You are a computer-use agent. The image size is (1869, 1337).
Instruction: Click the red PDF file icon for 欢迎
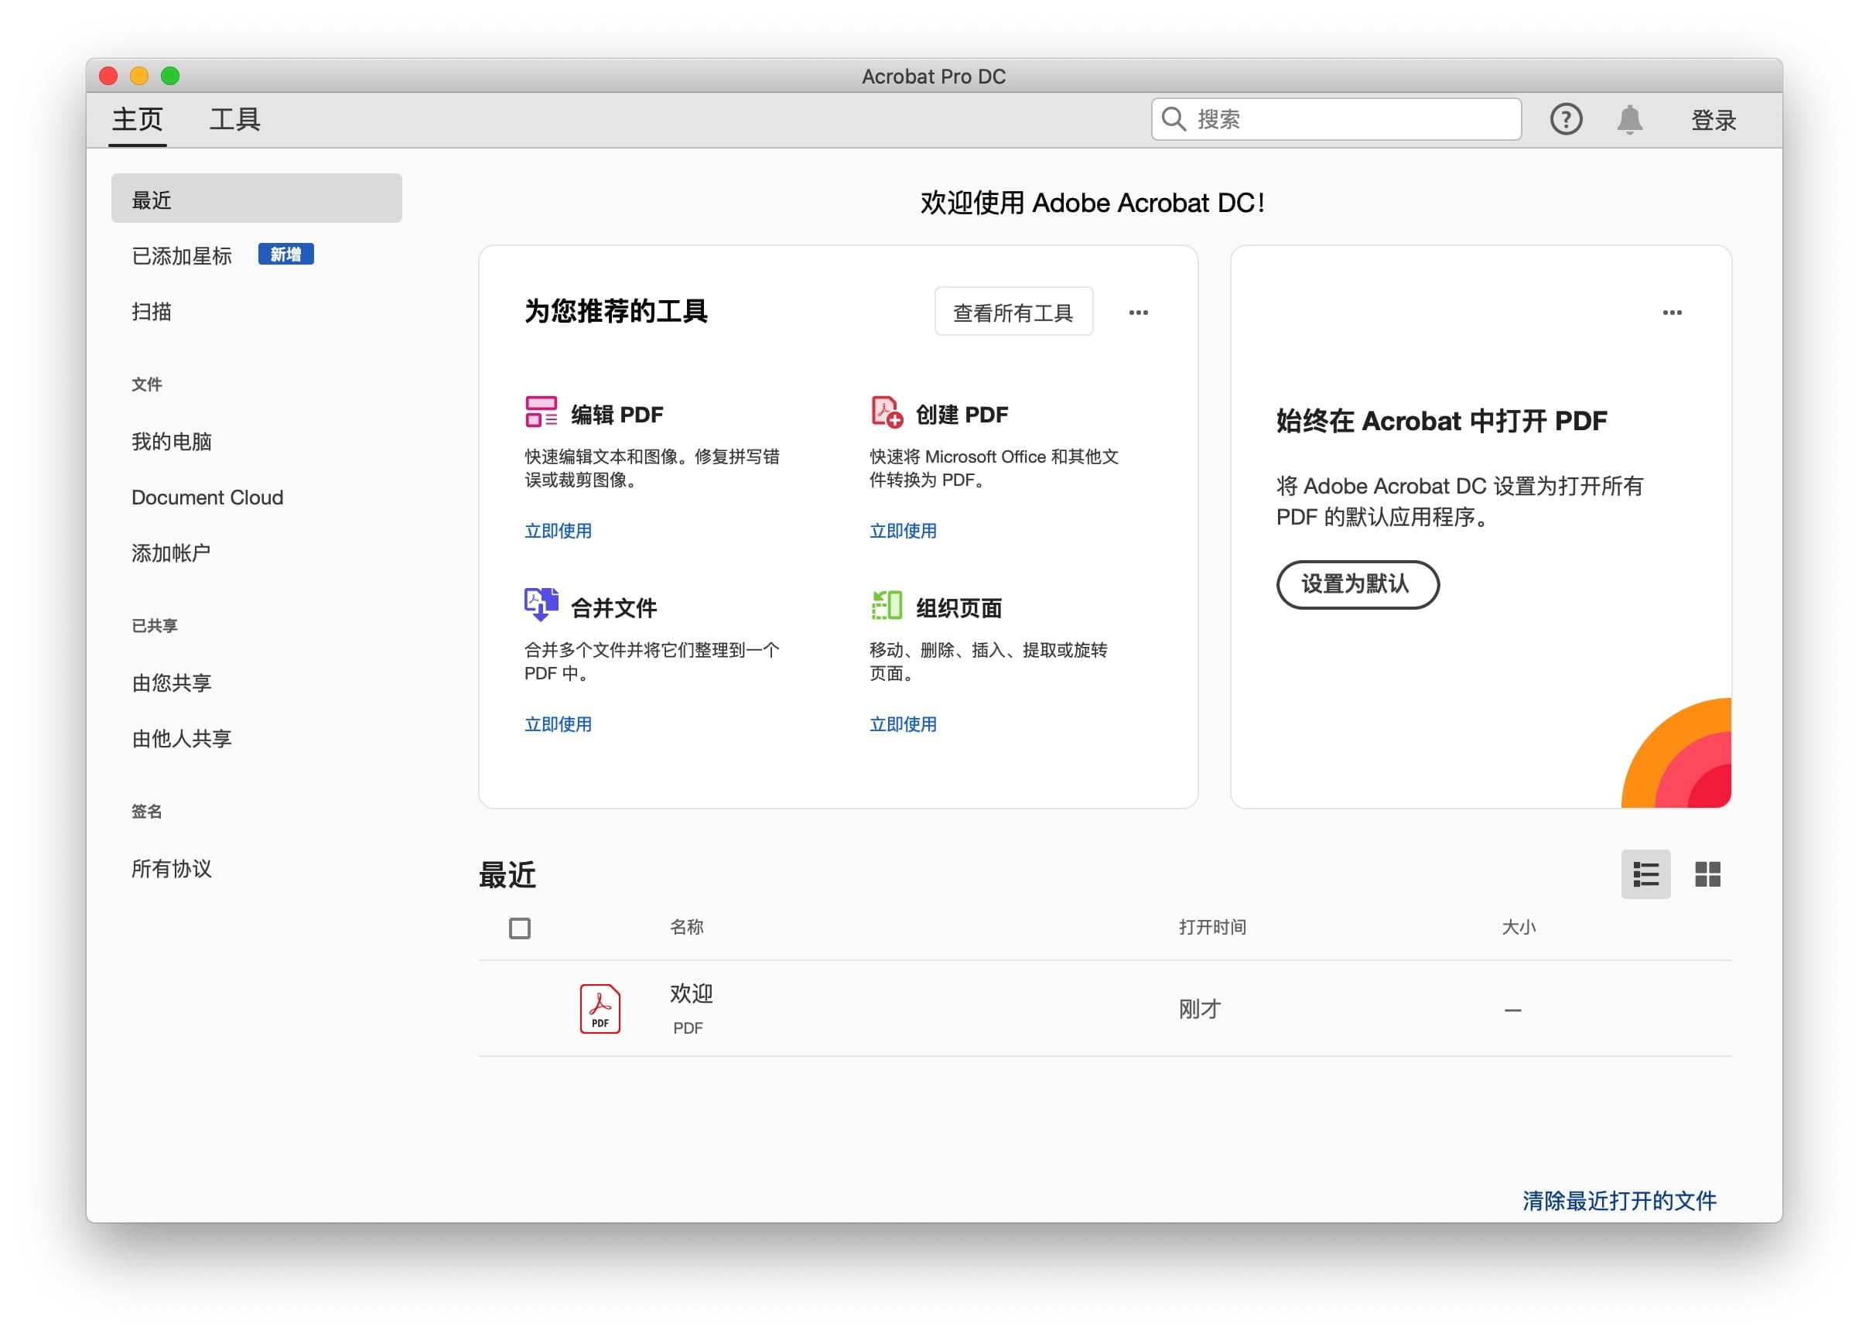(x=600, y=1008)
